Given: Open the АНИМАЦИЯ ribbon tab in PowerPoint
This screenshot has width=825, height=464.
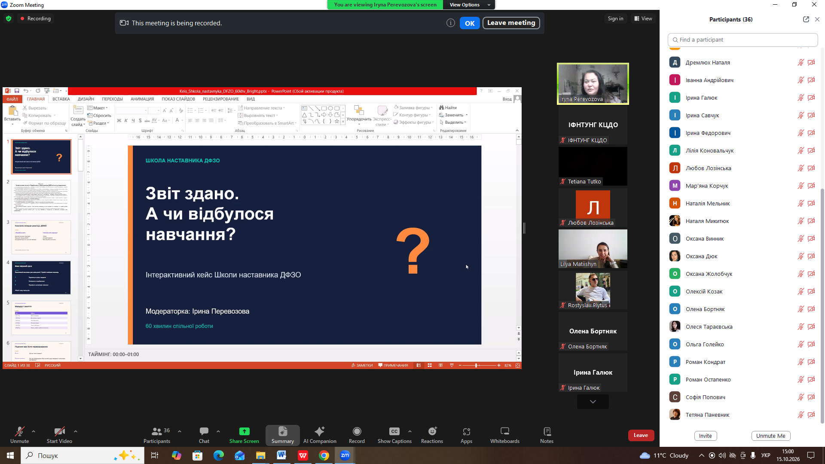Looking at the screenshot, I should coord(142,99).
